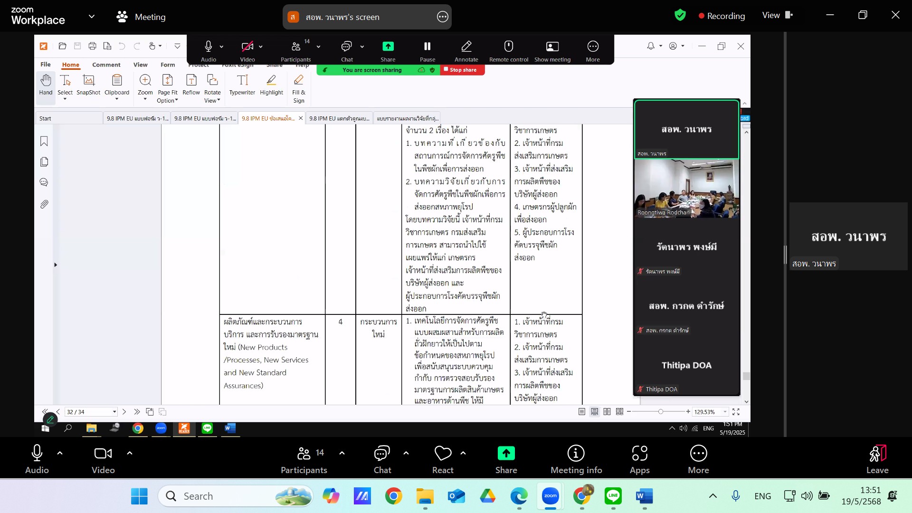912x513 pixels.
Task: Switch to single page view mode
Action: point(581,412)
